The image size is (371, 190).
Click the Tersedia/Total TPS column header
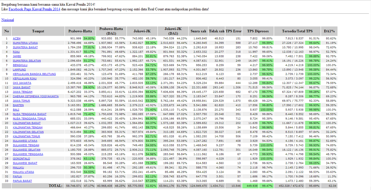297,31
